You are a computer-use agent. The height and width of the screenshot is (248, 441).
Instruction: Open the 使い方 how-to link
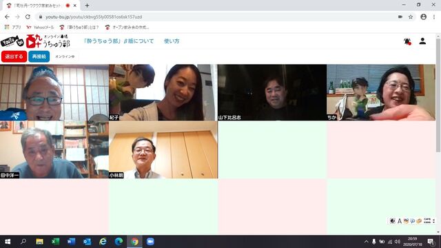(x=172, y=41)
